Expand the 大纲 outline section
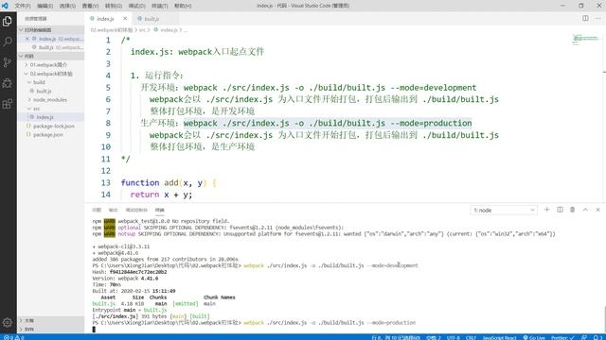 coord(51,321)
